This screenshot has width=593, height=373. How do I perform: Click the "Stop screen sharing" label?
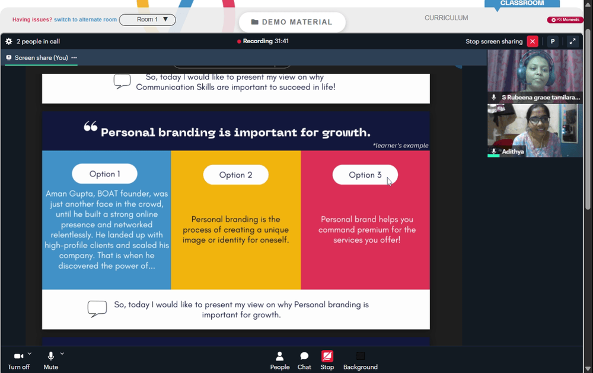point(494,41)
